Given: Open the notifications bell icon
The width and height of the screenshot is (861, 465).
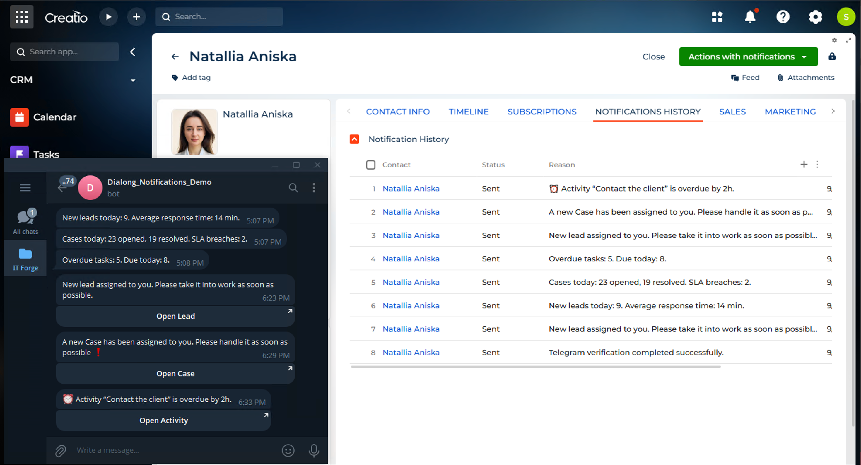Looking at the screenshot, I should tap(750, 17).
